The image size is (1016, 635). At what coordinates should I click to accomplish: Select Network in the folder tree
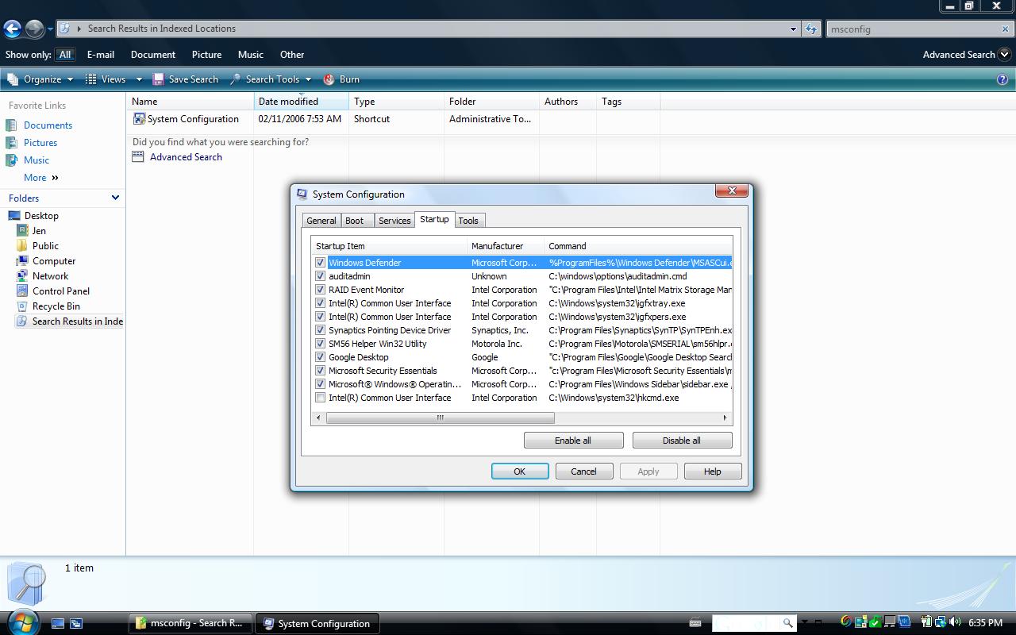pyautogui.click(x=50, y=276)
